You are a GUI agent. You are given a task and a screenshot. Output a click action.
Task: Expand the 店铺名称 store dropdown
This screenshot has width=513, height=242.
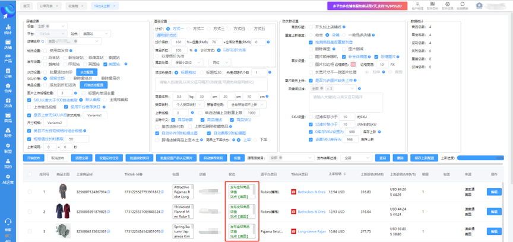(73, 42)
